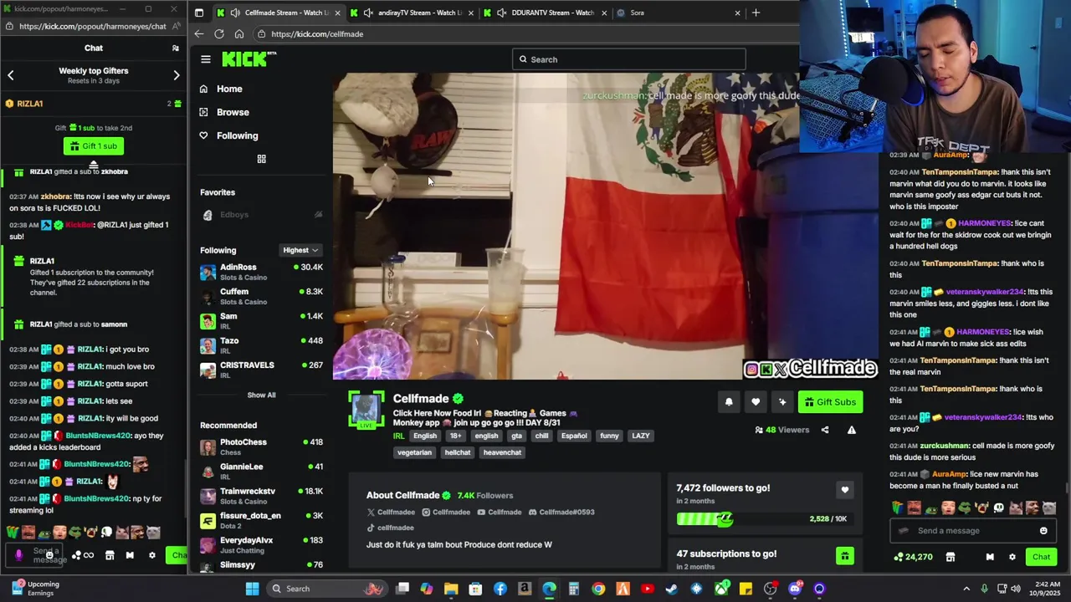Open CRISTRAVELS channel in Following list
This screenshot has width=1071, height=602.
pyautogui.click(x=261, y=370)
